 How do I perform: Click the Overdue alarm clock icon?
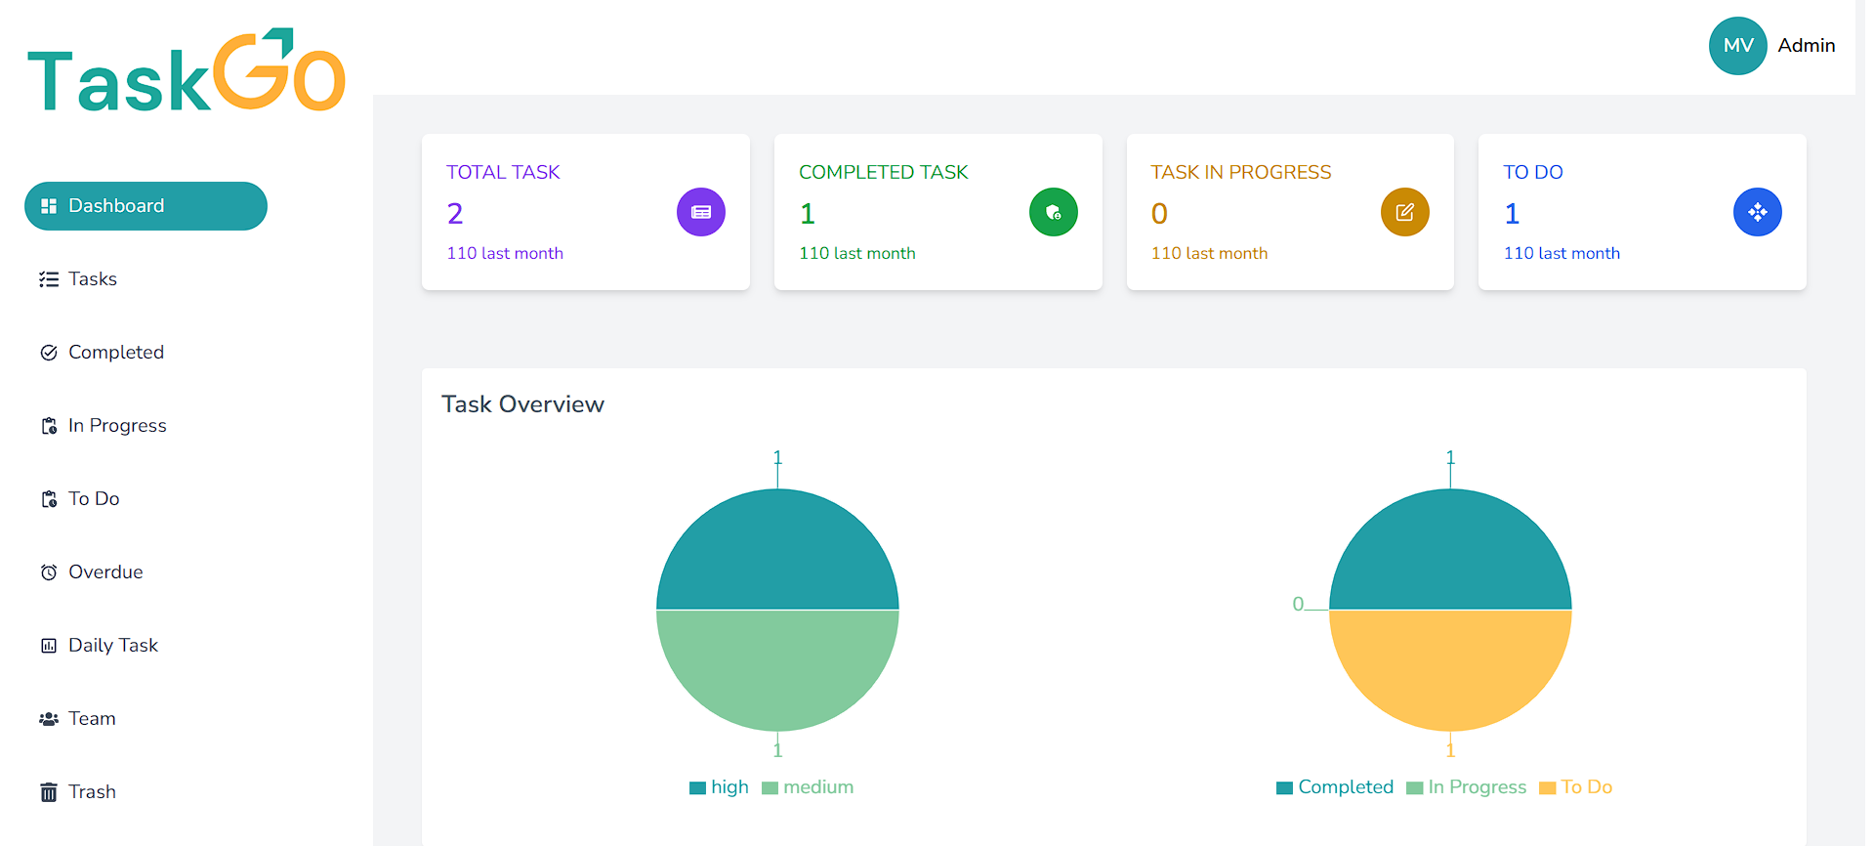[x=49, y=572]
